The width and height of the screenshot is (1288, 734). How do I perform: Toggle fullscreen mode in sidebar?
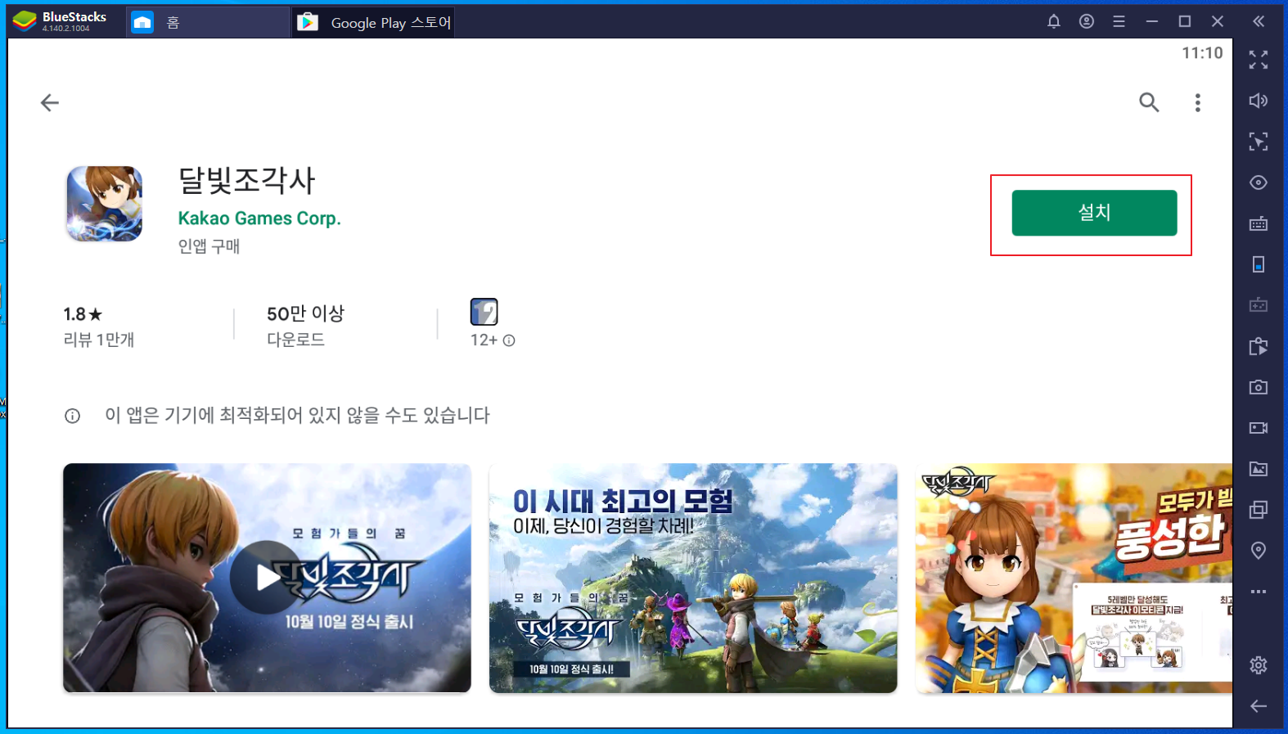tap(1259, 60)
